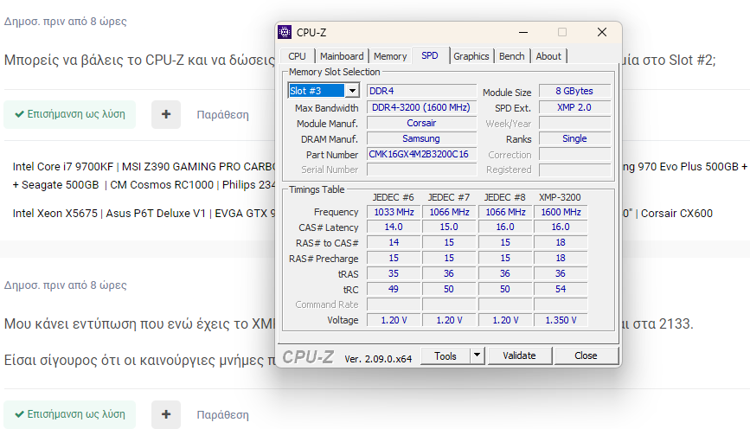This screenshot has width=750, height=429.
Task: Open the Bench tab
Action: tap(512, 56)
